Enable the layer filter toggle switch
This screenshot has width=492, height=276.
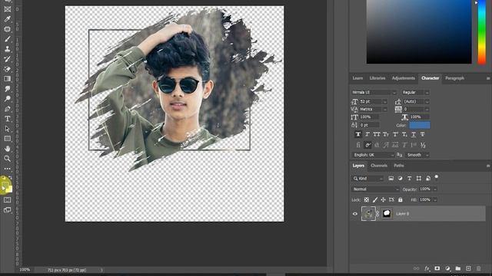tap(437, 177)
